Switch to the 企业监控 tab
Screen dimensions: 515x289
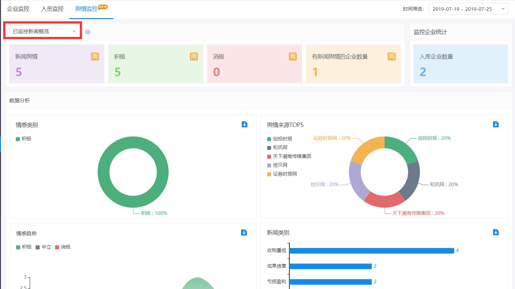[18, 9]
